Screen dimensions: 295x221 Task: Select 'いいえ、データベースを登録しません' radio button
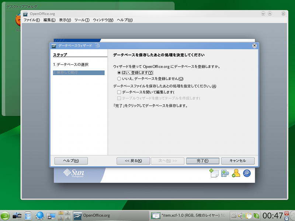[119, 78]
